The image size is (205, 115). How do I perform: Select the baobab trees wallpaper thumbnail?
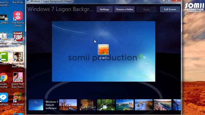(68, 105)
